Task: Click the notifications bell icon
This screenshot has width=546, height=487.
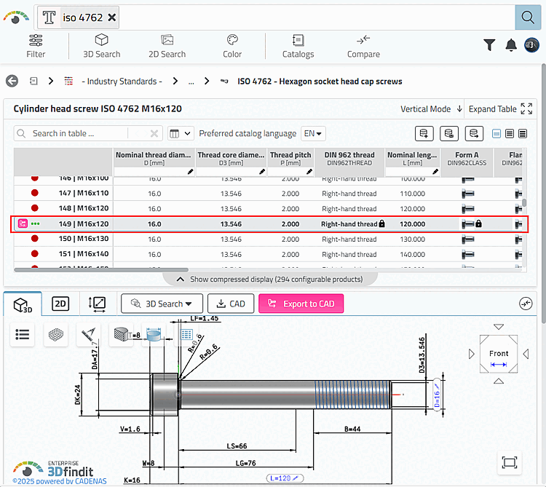Action: click(x=511, y=45)
